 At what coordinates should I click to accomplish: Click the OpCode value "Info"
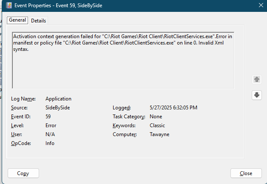50,143
